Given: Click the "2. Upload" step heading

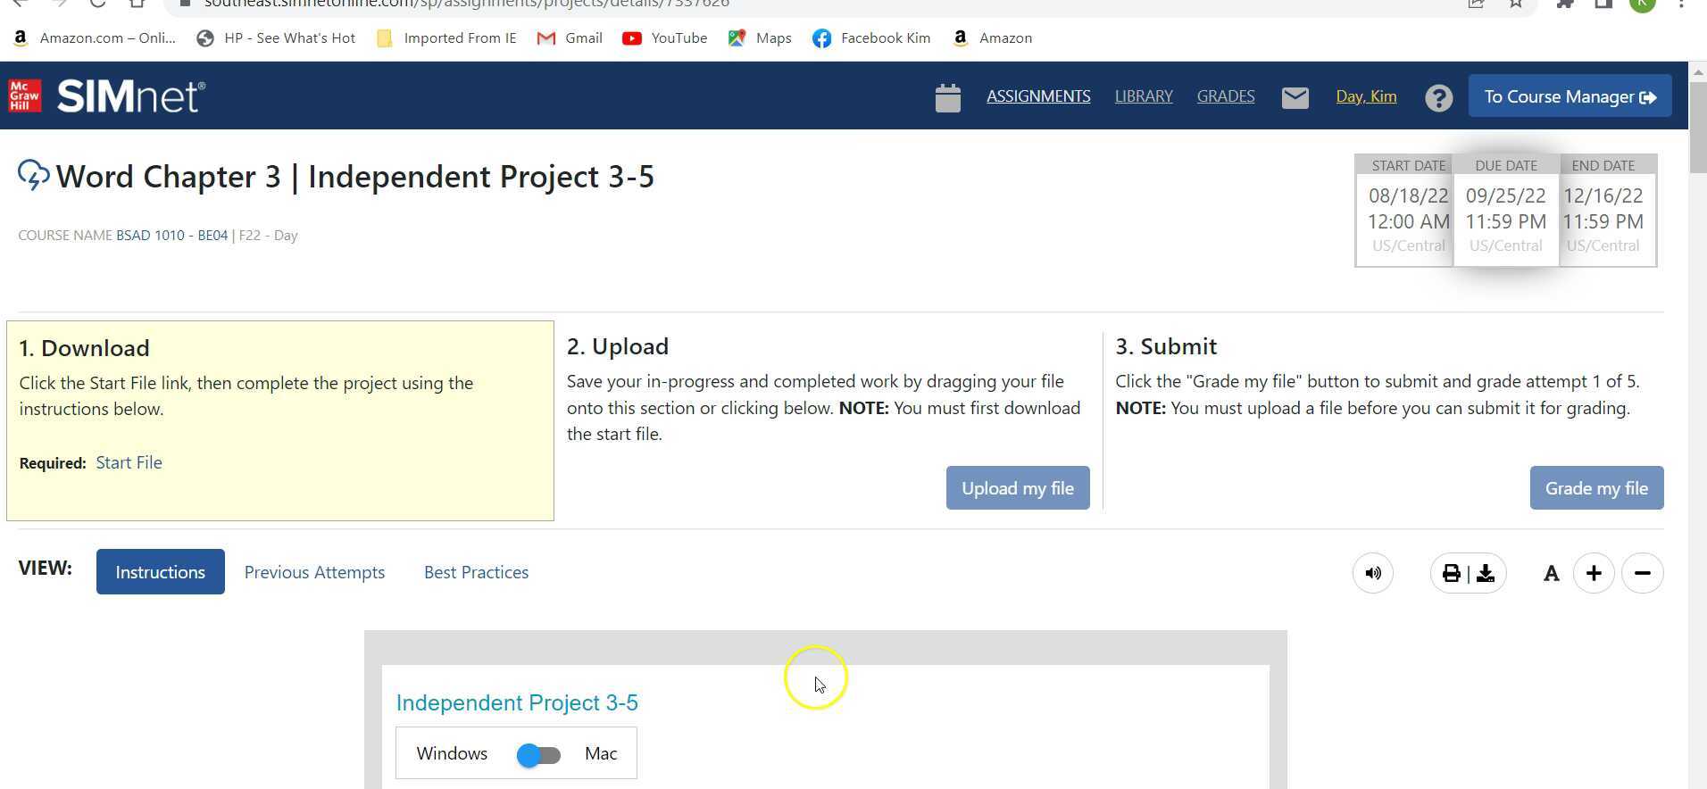Looking at the screenshot, I should [618, 346].
